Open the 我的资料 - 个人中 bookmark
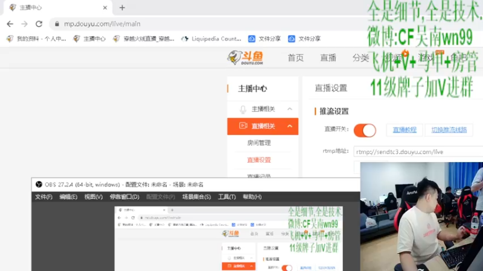The height and width of the screenshot is (271, 483). point(36,39)
